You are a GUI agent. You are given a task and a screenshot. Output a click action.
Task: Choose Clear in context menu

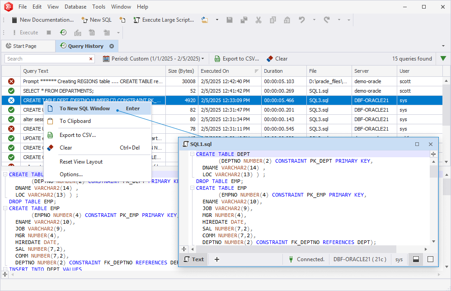click(x=98, y=147)
